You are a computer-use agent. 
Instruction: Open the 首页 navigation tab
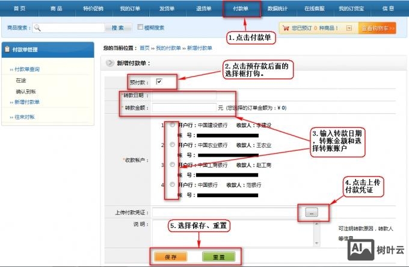click(x=20, y=8)
